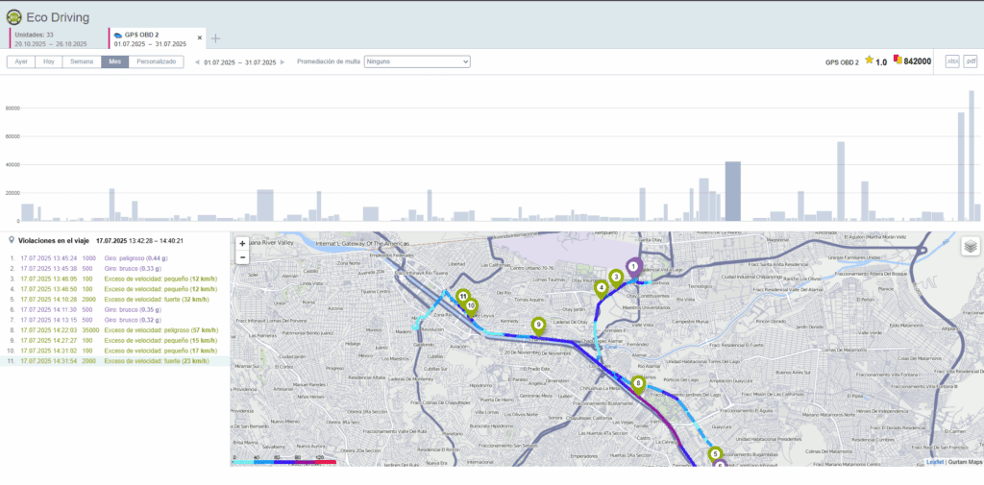This screenshot has height=485, width=984.
Task: Click map marker number 1
Action: [x=633, y=266]
